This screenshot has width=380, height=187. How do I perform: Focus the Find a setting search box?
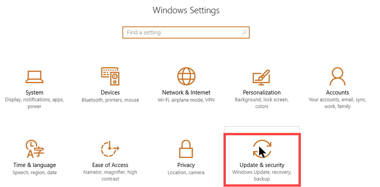click(x=186, y=32)
